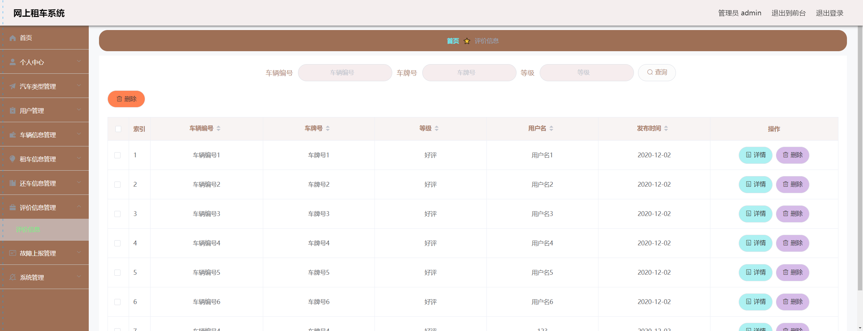Check the checkbox for row 5
Screen dimensions: 863x331
coord(117,273)
